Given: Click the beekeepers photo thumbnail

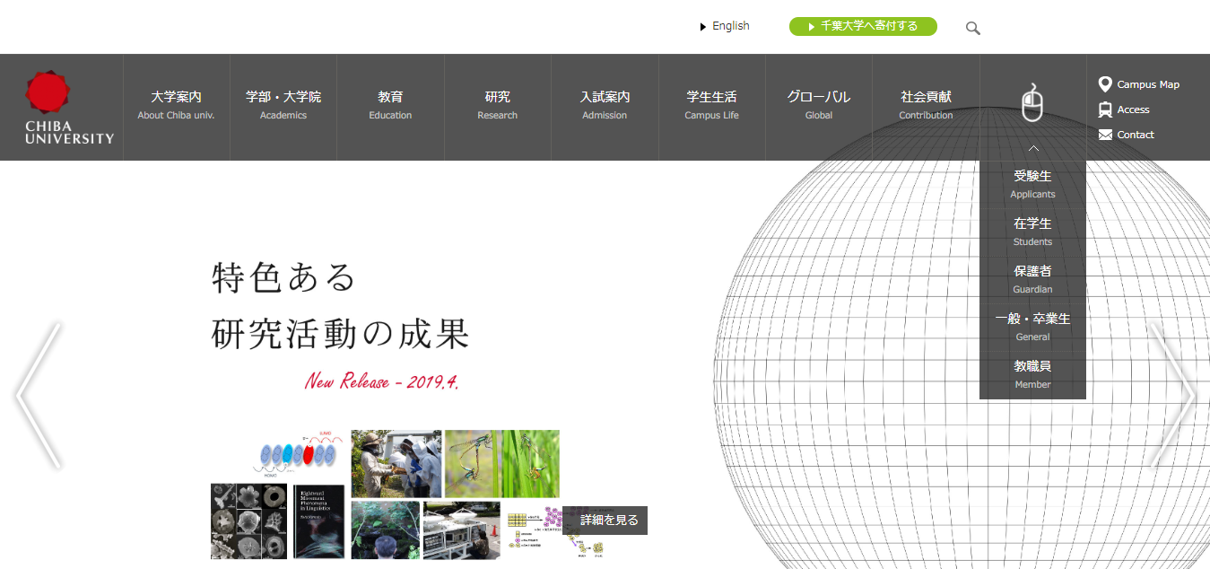Looking at the screenshot, I should click(396, 464).
